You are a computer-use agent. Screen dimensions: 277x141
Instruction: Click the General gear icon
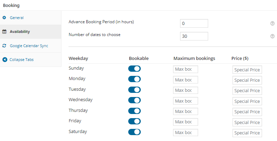(5, 17)
